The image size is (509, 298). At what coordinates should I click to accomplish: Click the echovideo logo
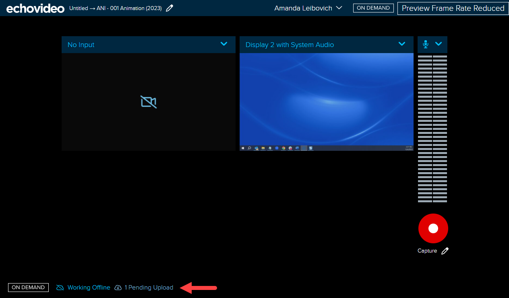35,8
